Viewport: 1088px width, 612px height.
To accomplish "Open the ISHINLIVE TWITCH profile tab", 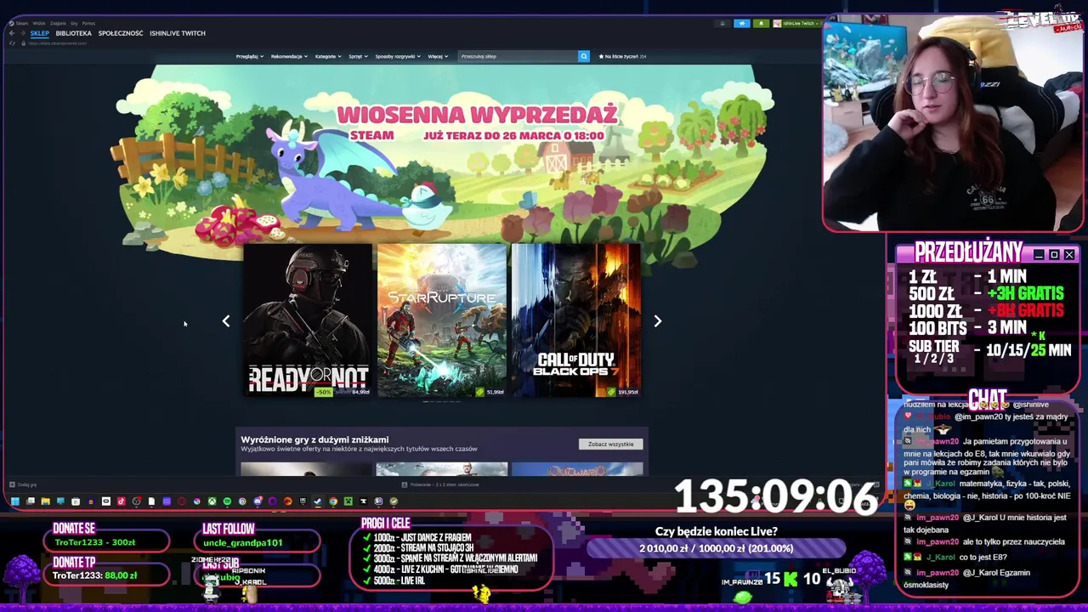I will 178,33.
